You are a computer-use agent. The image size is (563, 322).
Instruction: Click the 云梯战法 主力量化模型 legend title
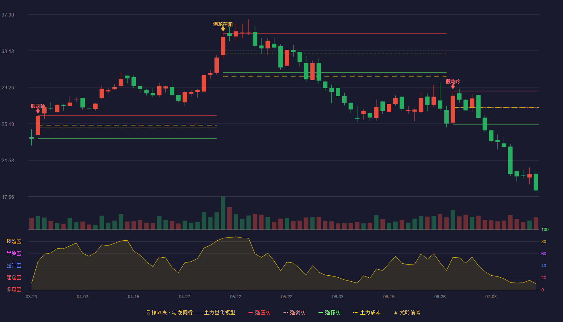[x=191, y=312]
